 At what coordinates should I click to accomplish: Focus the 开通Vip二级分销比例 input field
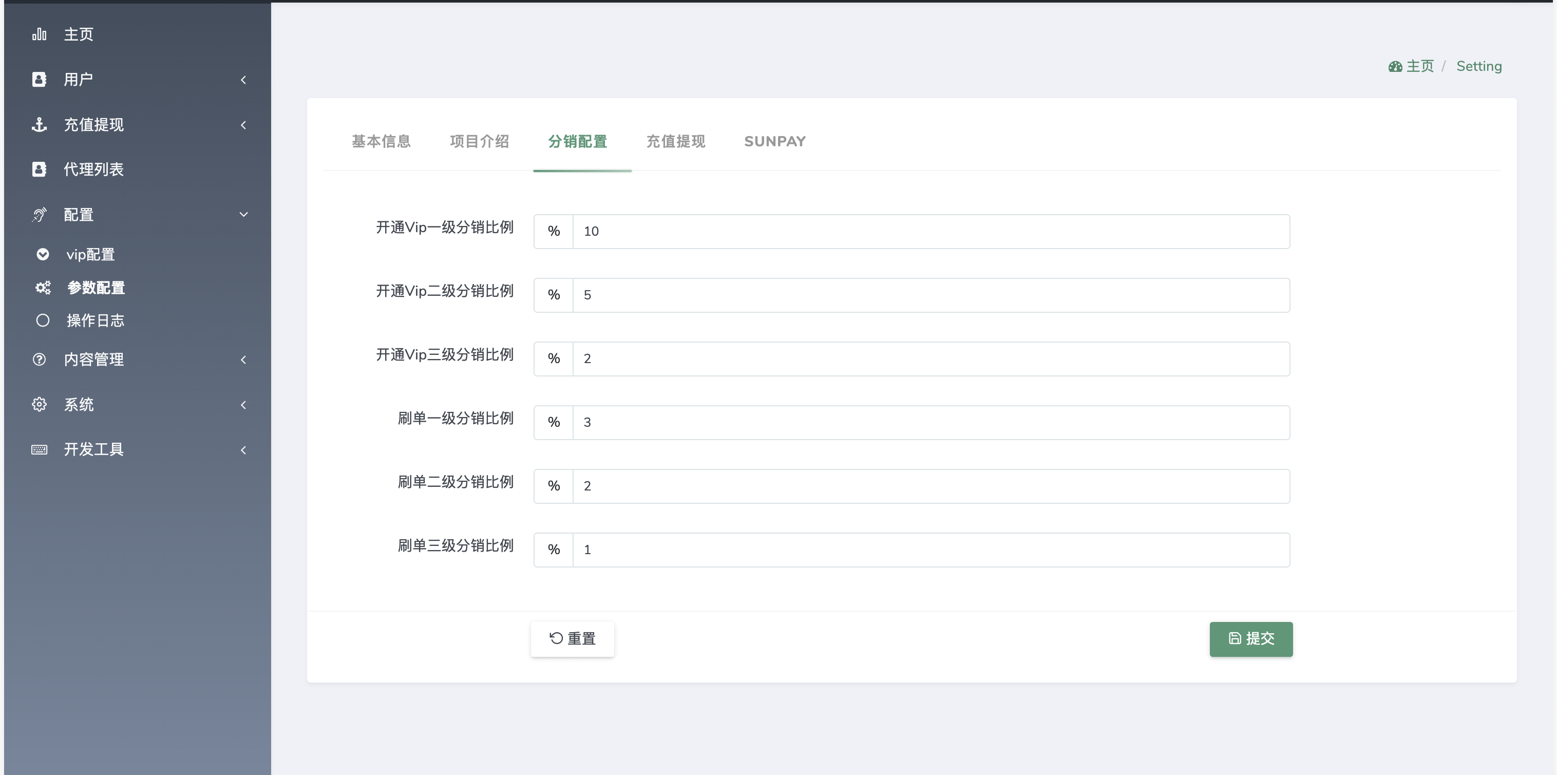(x=931, y=295)
